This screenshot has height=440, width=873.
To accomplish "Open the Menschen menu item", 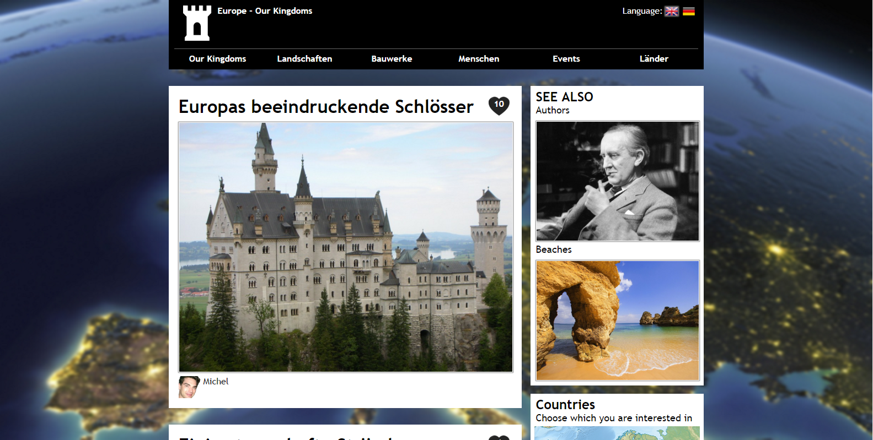I will (479, 59).
